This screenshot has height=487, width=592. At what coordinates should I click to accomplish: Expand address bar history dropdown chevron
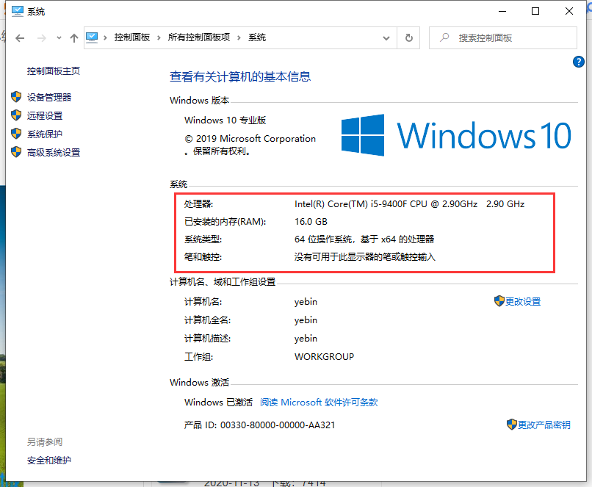387,37
